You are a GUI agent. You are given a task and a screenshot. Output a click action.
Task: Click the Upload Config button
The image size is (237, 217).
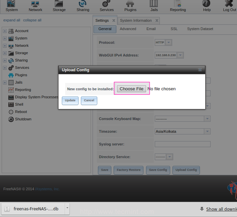[186, 170]
